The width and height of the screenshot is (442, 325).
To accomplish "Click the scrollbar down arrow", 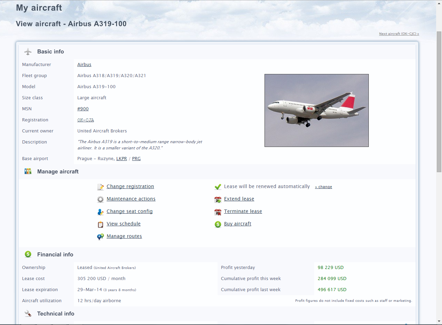I will tap(439, 322).
